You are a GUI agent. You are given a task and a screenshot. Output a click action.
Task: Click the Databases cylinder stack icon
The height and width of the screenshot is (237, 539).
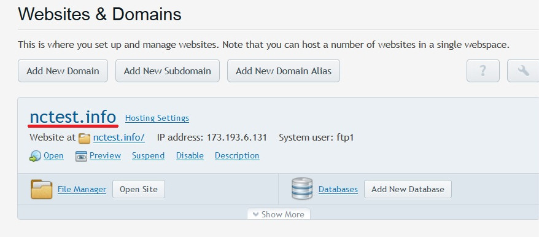(x=302, y=188)
